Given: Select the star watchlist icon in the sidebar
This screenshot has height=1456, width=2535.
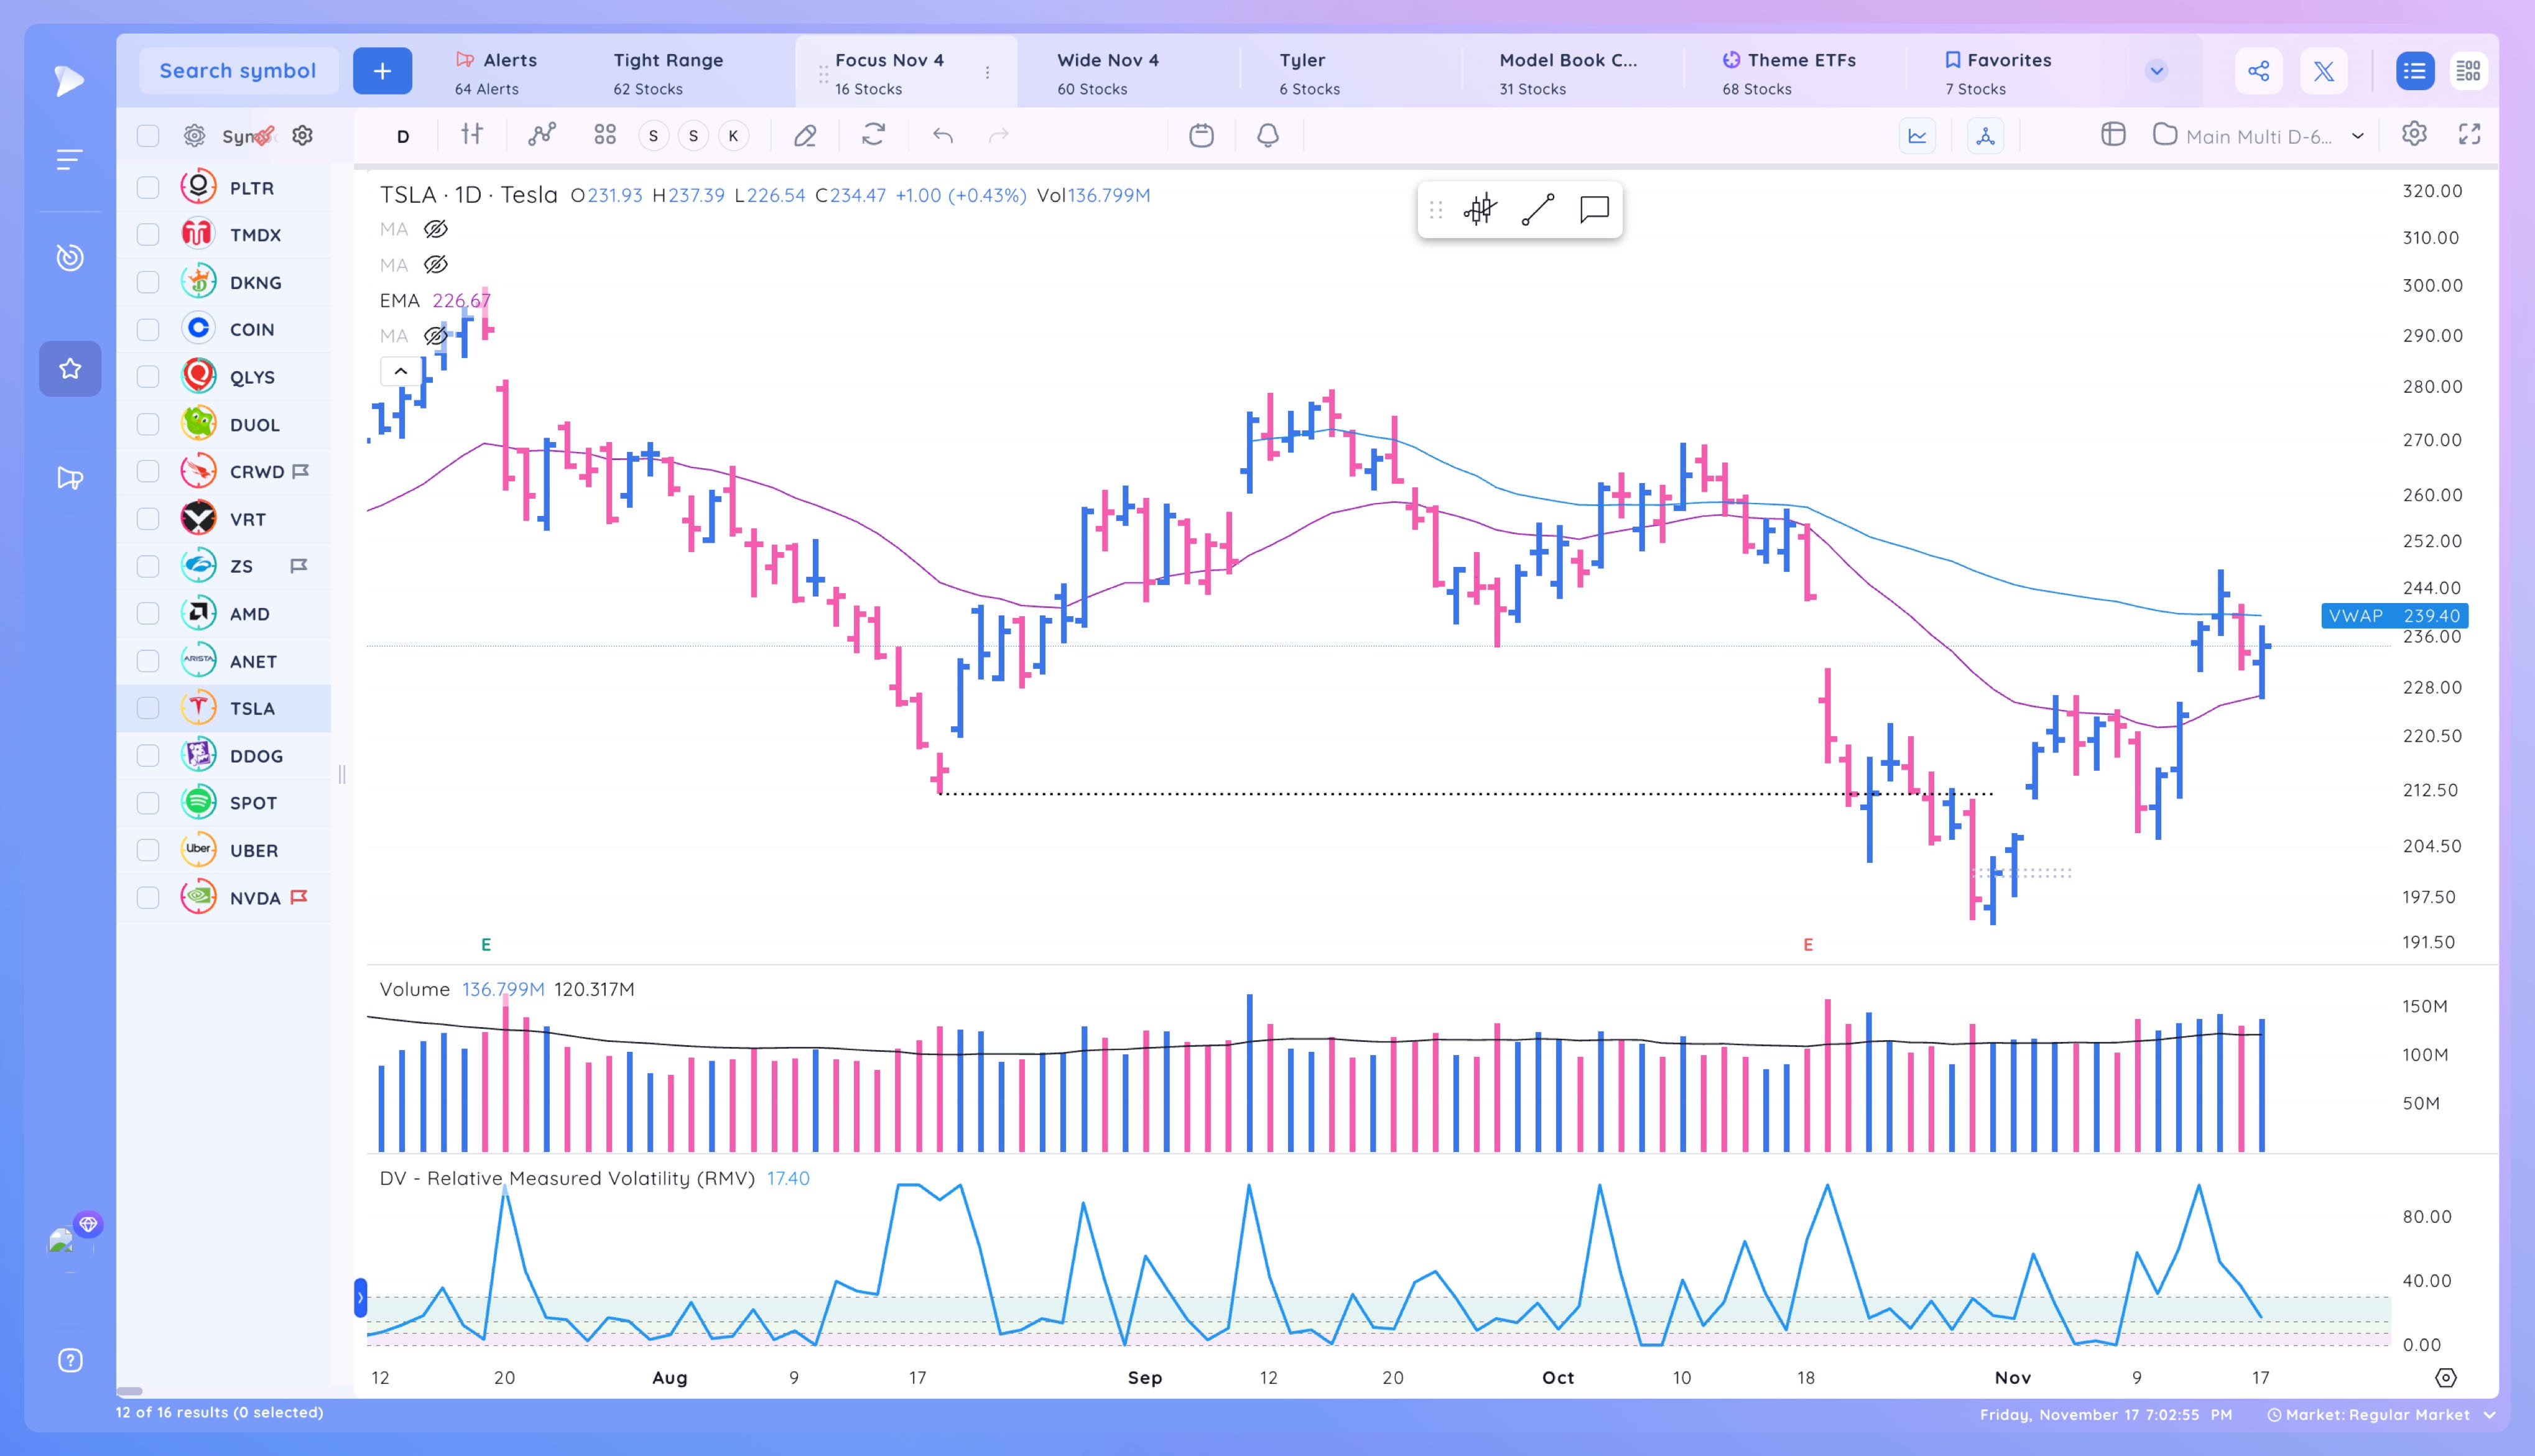Looking at the screenshot, I should [70, 368].
